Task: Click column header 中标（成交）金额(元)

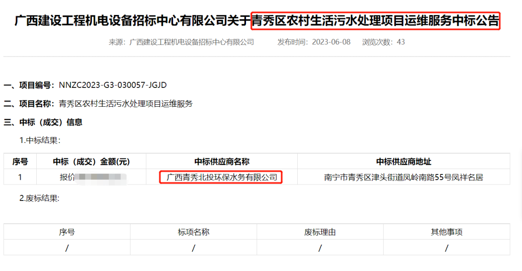Action: point(91,162)
